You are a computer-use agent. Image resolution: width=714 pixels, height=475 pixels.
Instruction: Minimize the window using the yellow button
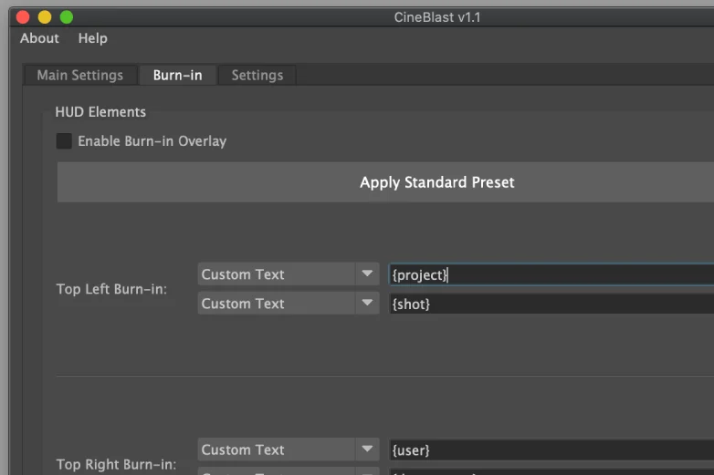tap(45, 17)
